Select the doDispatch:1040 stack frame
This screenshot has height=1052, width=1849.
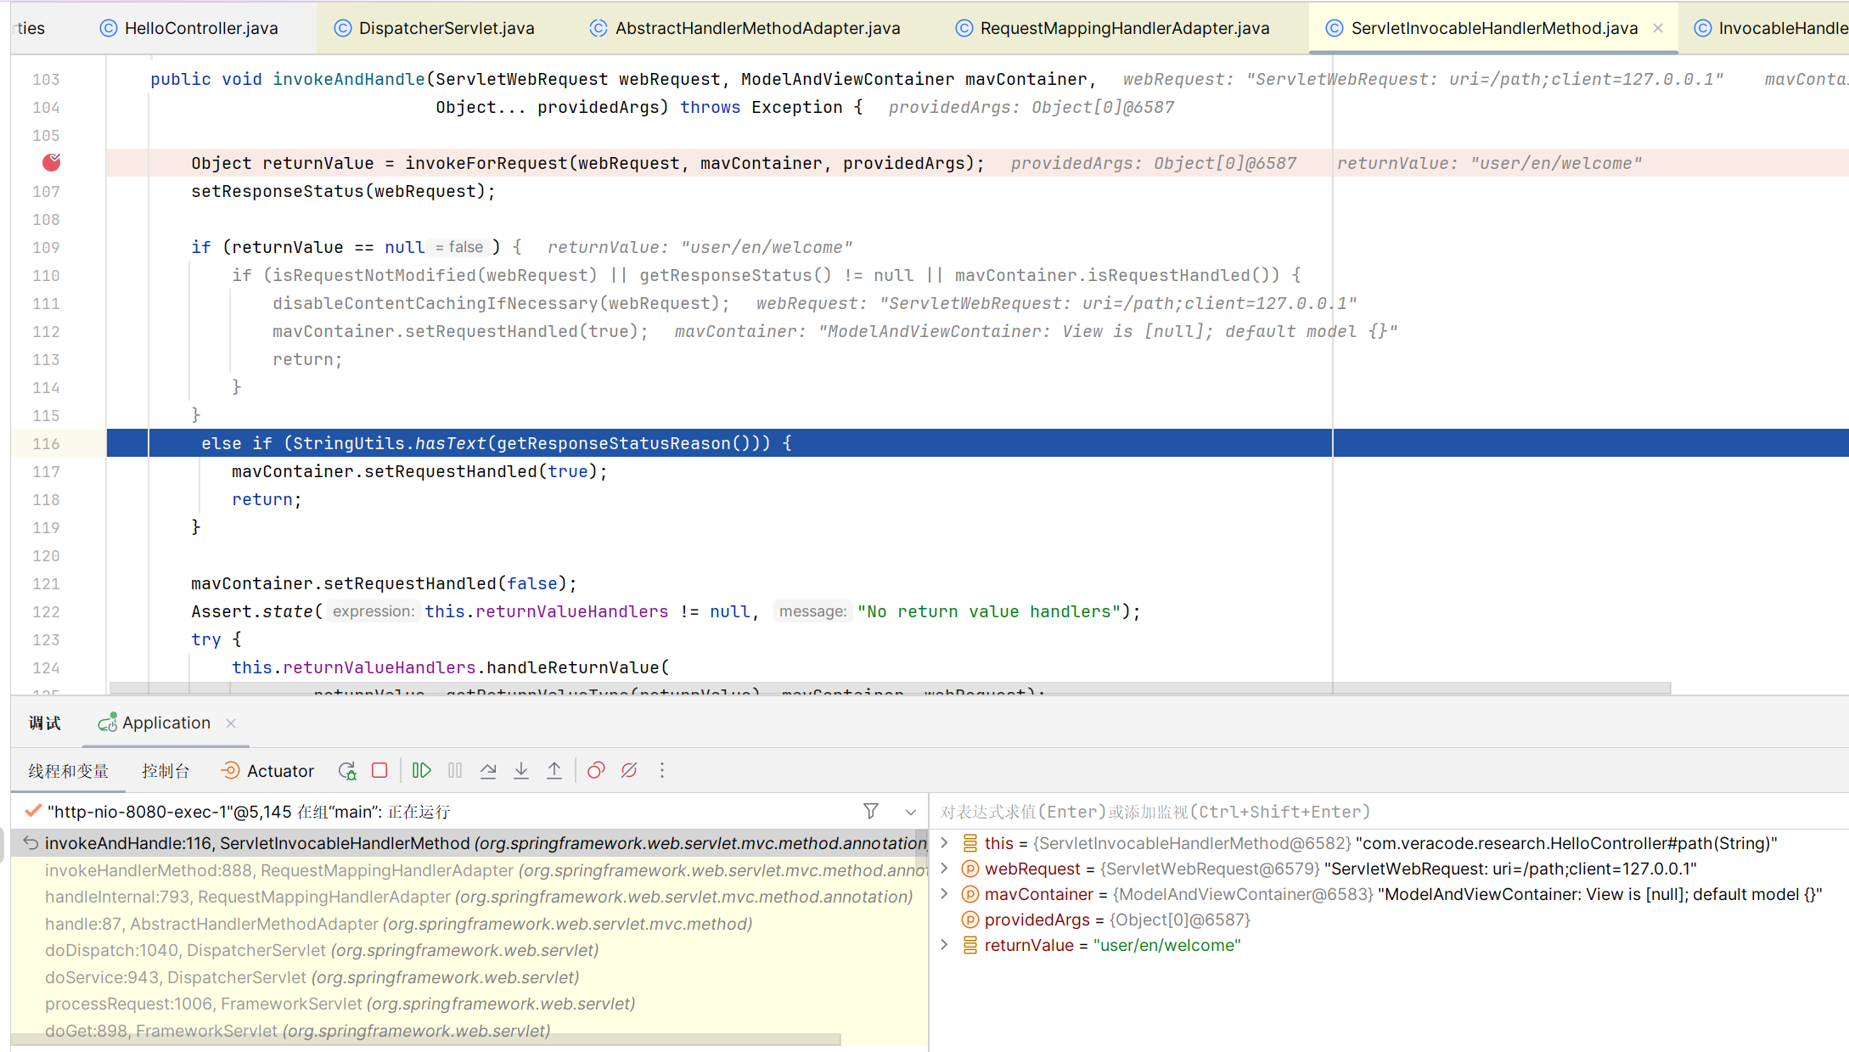click(469, 950)
